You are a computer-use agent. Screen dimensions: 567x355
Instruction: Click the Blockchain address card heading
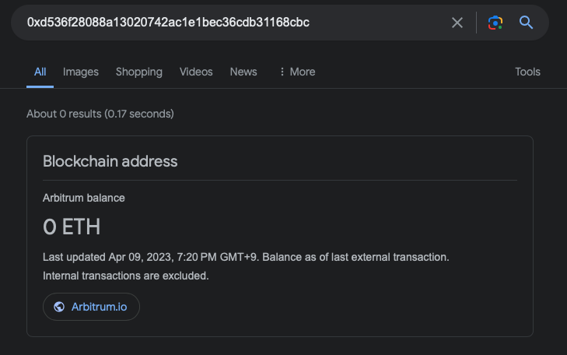tap(110, 162)
